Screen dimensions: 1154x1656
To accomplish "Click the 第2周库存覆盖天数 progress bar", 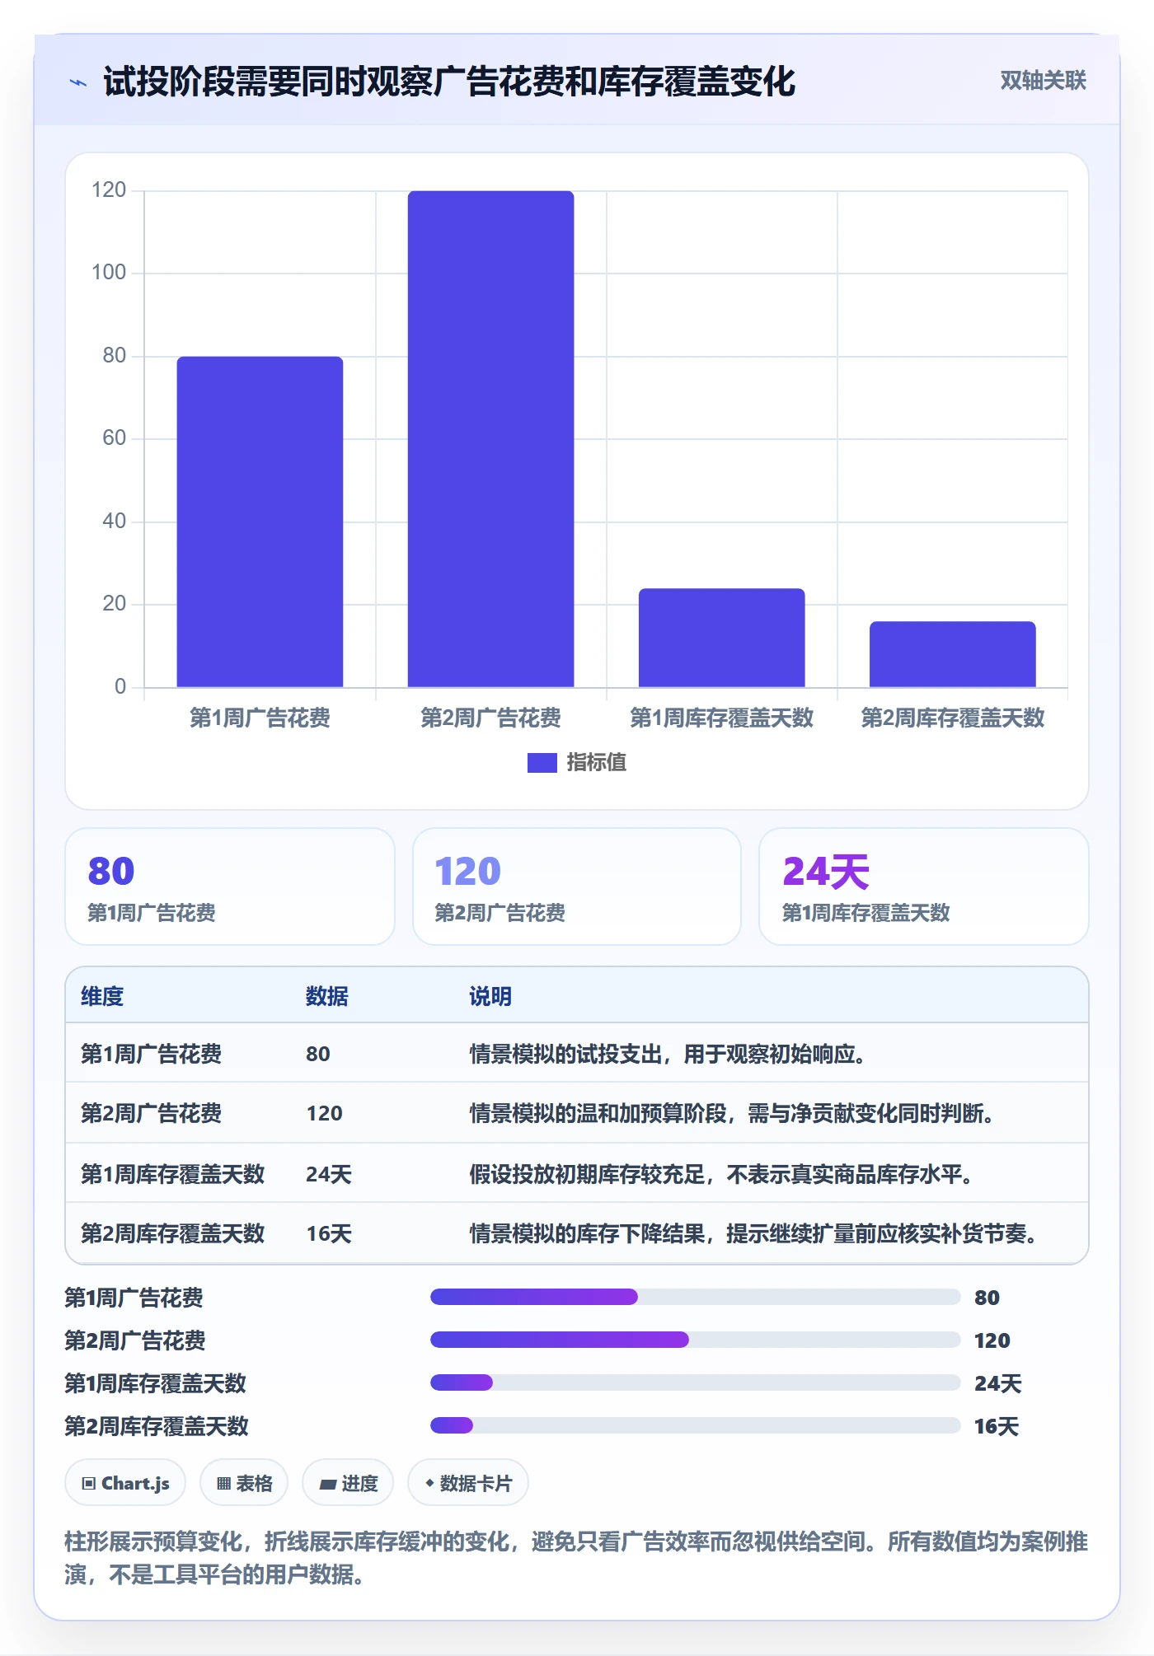I will (695, 1425).
